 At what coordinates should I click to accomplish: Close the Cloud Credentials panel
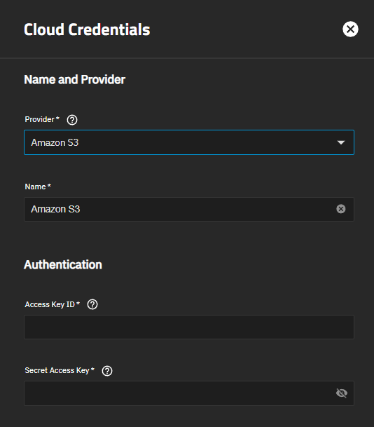pyautogui.click(x=350, y=29)
